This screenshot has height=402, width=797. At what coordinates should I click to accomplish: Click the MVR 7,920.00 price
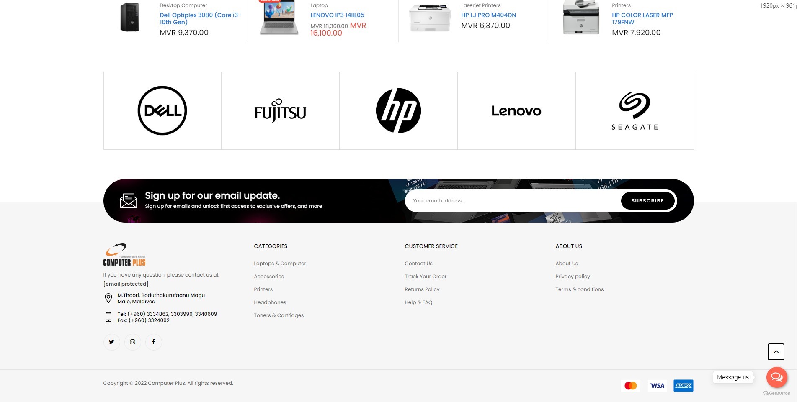point(636,33)
